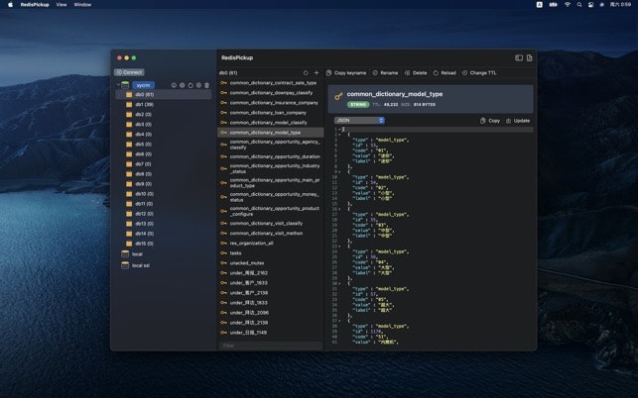Select the db1 (39) database
The image size is (638, 398).
tap(144, 104)
